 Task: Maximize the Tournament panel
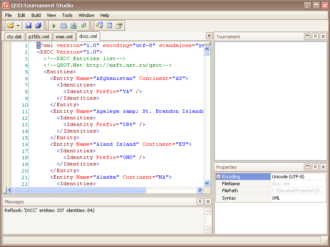(x=307, y=37)
